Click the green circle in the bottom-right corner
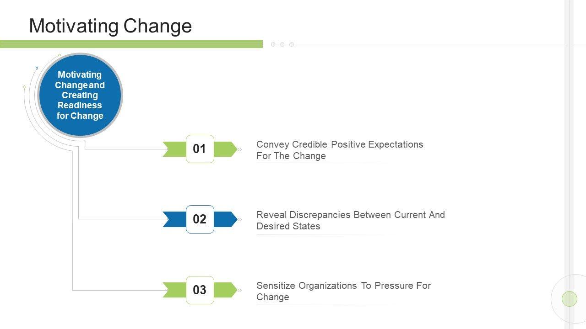Screen dimensions: 586x329 coord(570,299)
